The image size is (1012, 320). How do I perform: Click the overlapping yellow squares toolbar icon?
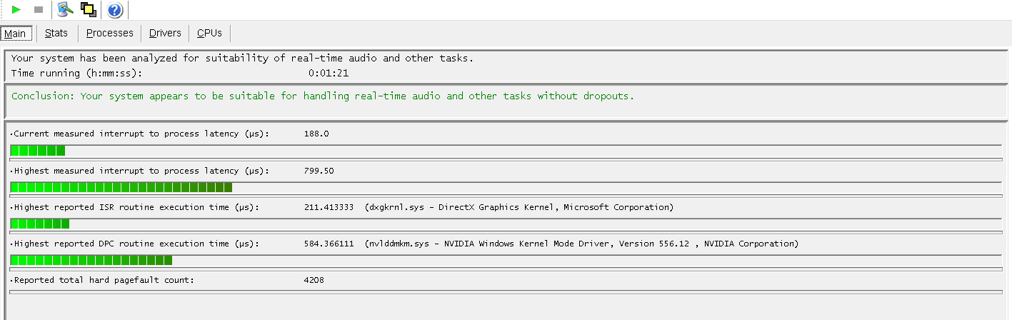(x=89, y=10)
